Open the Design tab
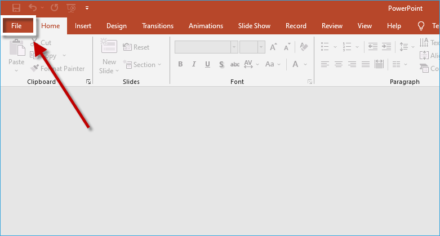The image size is (440, 236). click(x=117, y=26)
